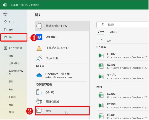Click the people icon for 自分と共有

pyautogui.click(x=39, y=58)
